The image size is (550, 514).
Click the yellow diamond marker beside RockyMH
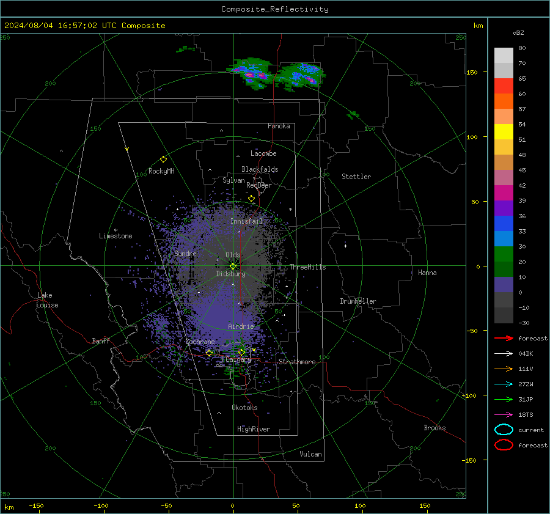pos(163,160)
